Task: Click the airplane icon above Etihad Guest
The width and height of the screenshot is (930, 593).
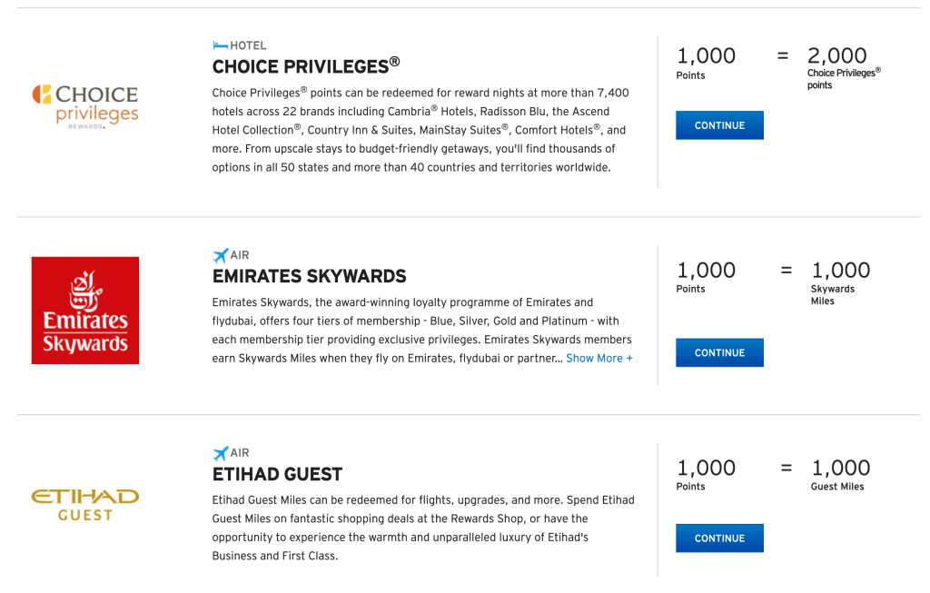Action: tap(220, 452)
